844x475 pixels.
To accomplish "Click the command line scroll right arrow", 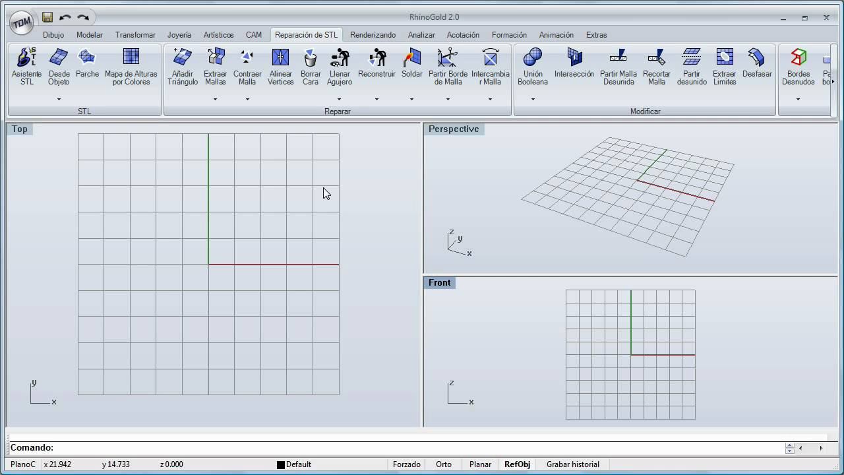I will [821, 448].
